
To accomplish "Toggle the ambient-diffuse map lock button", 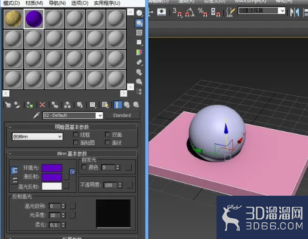I will [x=73, y=172].
